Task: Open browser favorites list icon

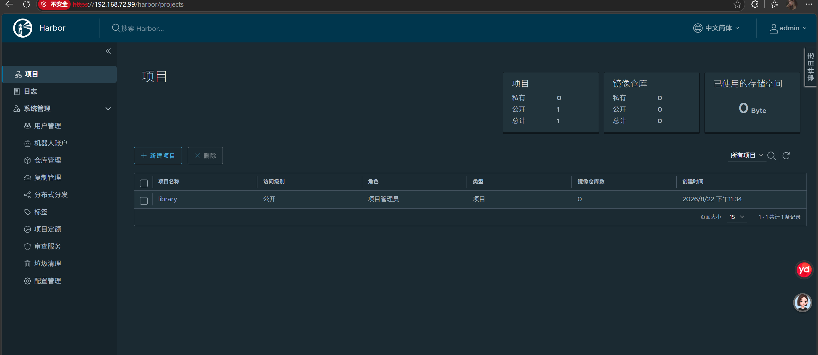Action: pyautogui.click(x=775, y=4)
